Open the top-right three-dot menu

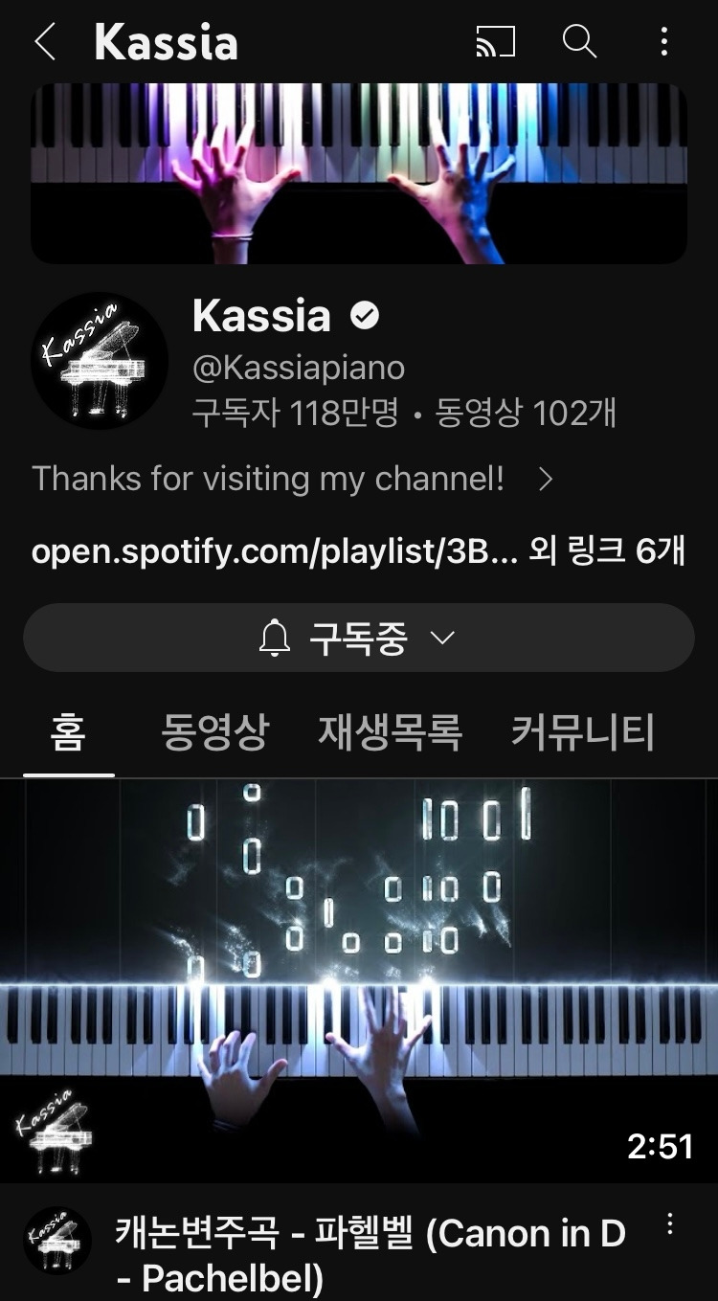click(x=663, y=41)
